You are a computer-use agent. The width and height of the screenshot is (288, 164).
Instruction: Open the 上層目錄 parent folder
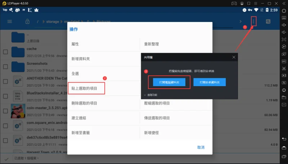click(33, 41)
